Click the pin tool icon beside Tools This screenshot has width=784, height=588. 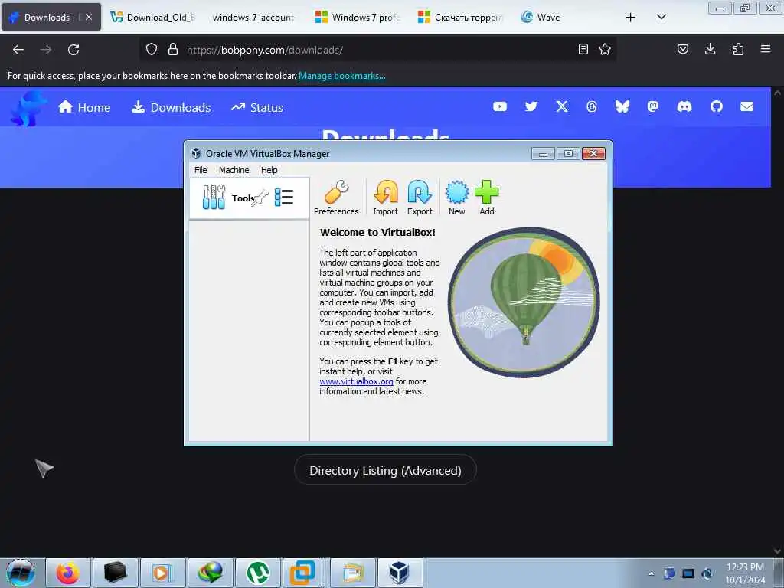click(260, 198)
